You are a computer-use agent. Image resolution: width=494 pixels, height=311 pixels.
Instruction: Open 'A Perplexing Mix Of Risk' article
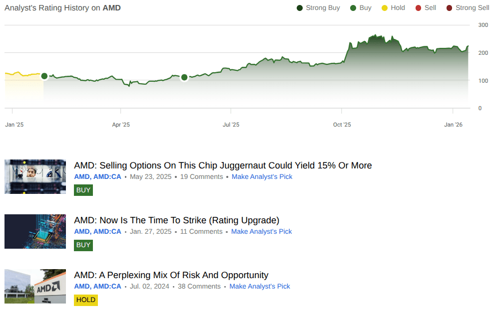pos(171,275)
